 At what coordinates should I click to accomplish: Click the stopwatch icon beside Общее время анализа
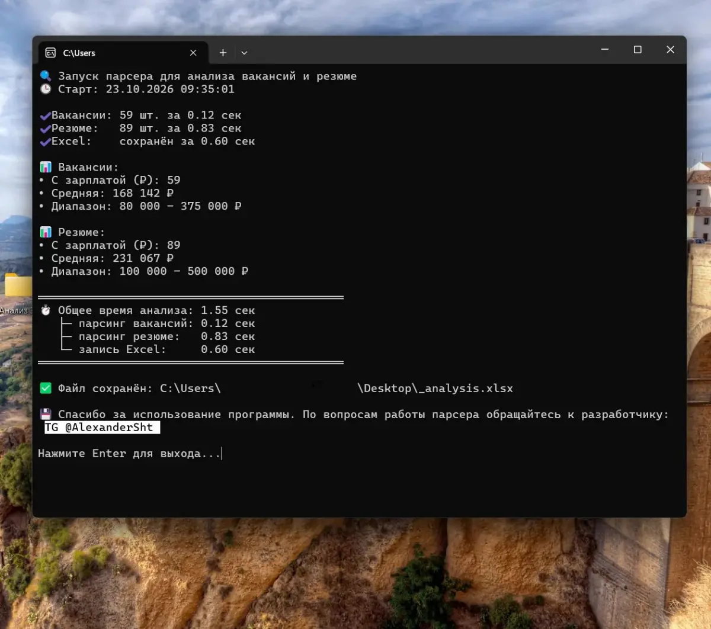click(x=46, y=310)
